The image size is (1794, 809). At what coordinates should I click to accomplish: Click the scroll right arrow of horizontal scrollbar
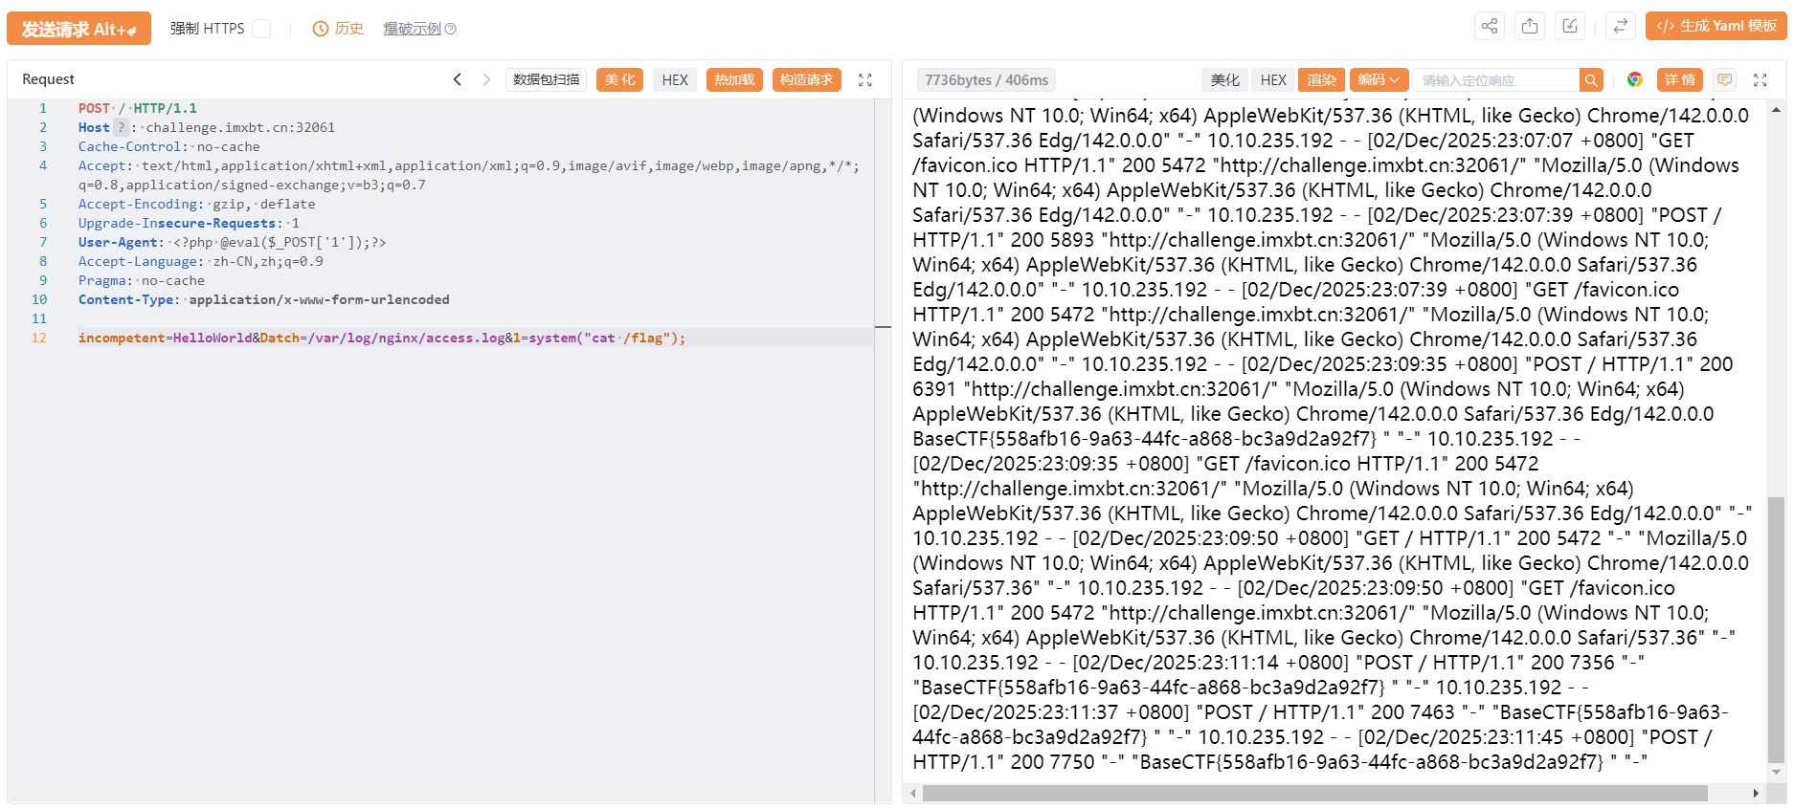click(1756, 793)
